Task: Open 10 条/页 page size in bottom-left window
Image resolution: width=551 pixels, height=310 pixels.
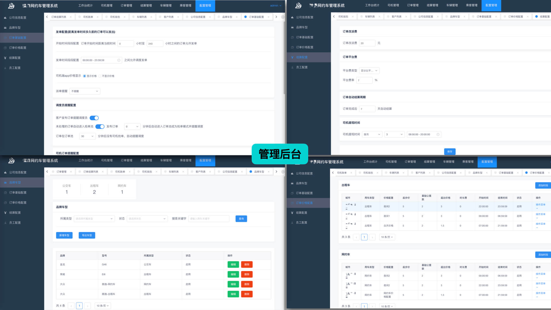Action: 103,306
